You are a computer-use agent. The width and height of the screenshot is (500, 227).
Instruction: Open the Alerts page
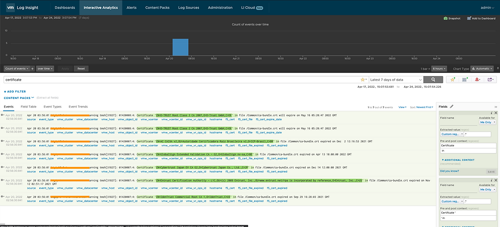[x=132, y=8]
